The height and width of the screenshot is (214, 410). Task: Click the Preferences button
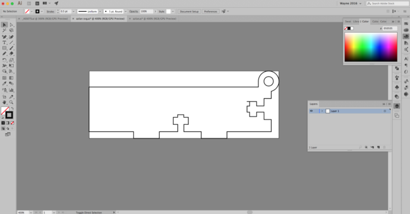coord(211,11)
